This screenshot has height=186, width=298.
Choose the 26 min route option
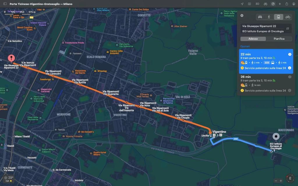pyautogui.click(x=266, y=84)
